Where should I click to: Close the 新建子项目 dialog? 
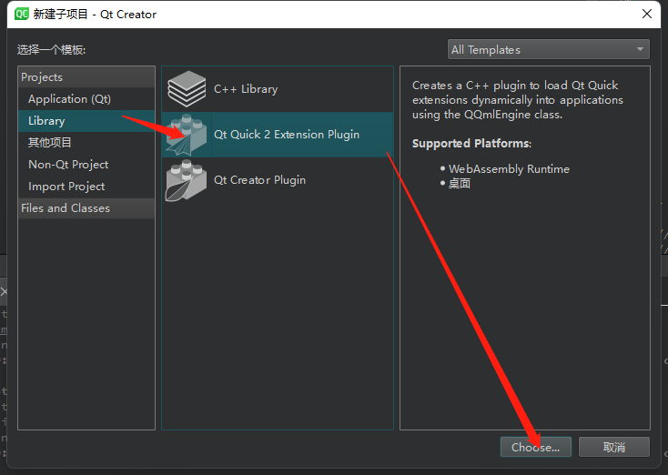647,14
